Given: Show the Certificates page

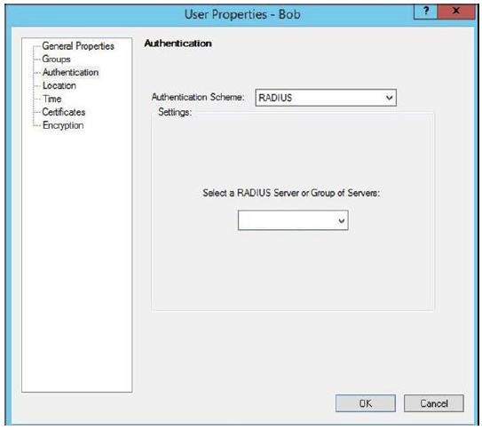Looking at the screenshot, I should (64, 112).
